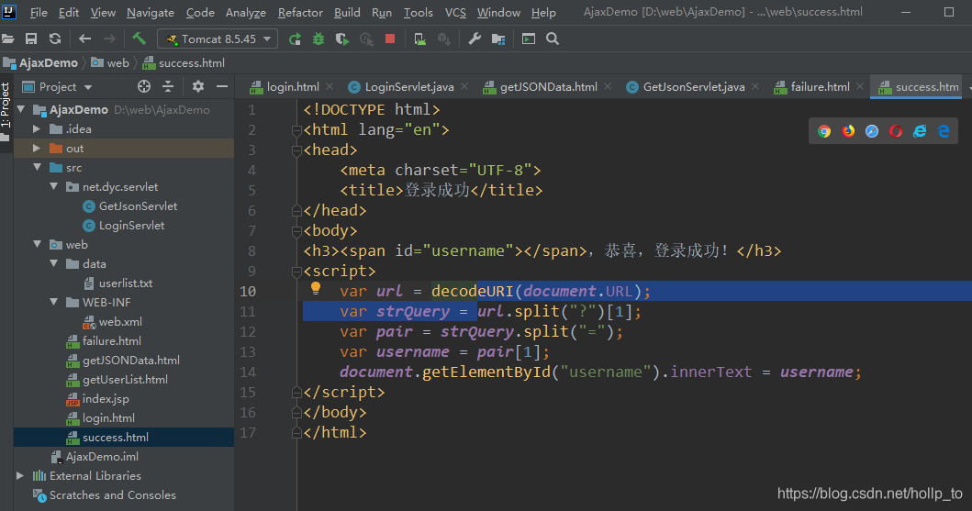Image resolution: width=972 pixels, height=511 pixels.
Task: Collapse the src folder
Action: tap(38, 167)
